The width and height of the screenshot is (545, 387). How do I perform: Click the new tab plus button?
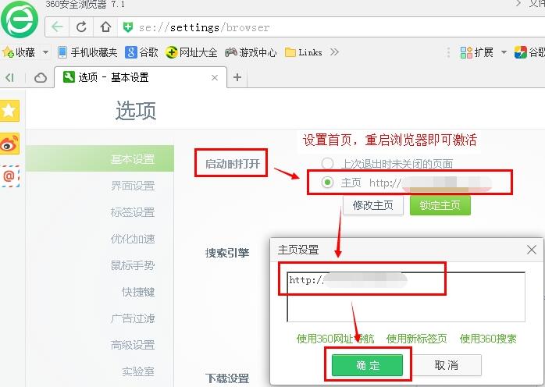point(237,77)
